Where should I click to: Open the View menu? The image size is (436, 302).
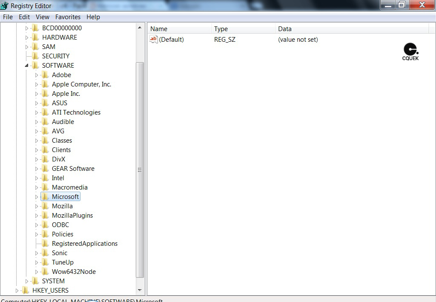coord(43,17)
